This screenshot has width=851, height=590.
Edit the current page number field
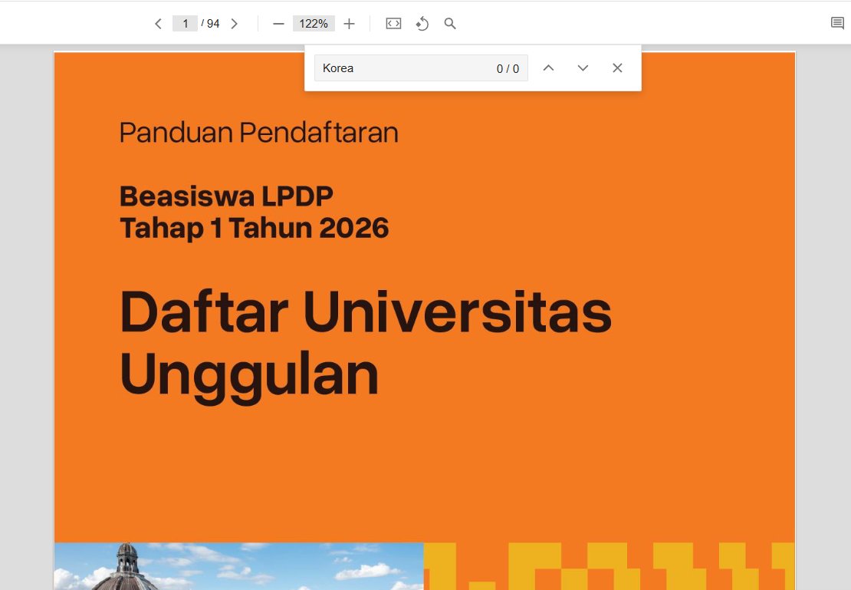[x=185, y=23]
